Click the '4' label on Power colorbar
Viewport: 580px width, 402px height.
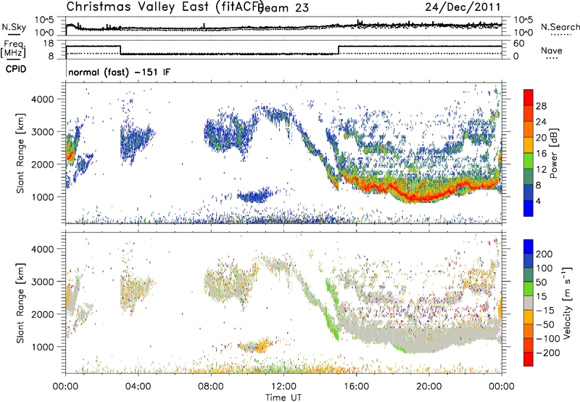(539, 201)
